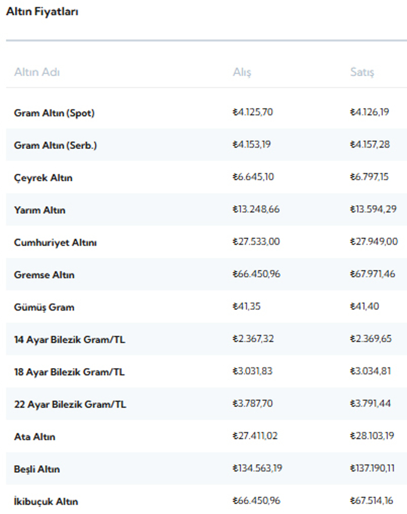Screen dimensions: 407x514
Task: Select the Gram Altın (Serb.) entry
Action: tap(206, 145)
